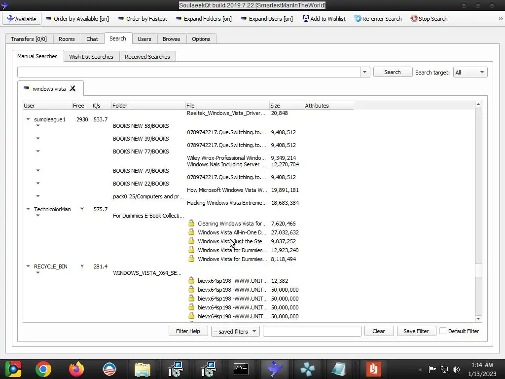
Task: Click scrollbar down arrow in results
Action: 478,319
